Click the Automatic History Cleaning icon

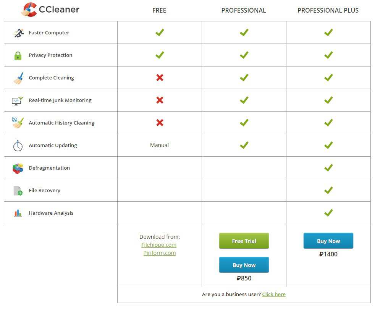tap(18, 123)
